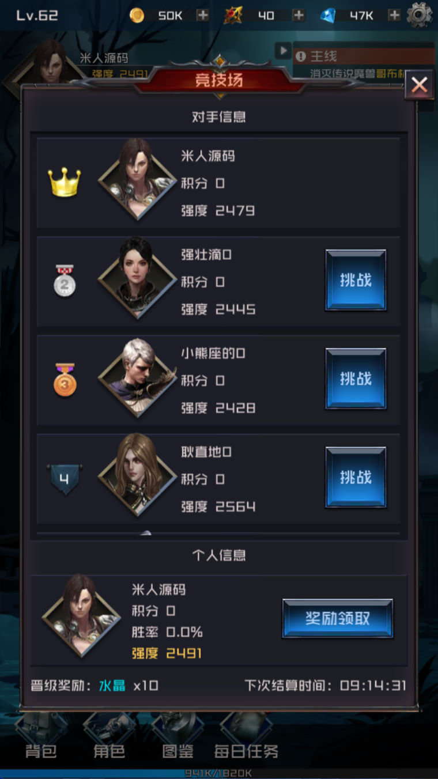Open the 图鉴 codex tab
This screenshot has height=779, width=438.
click(178, 751)
